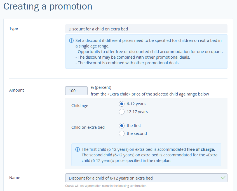Click the Name label
Screen dimensions: 237x191
pyautogui.click(x=15, y=178)
